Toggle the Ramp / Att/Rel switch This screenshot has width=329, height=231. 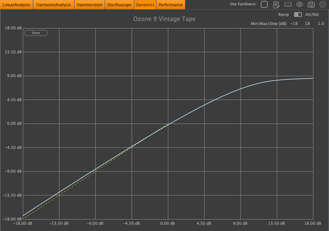[298, 15]
